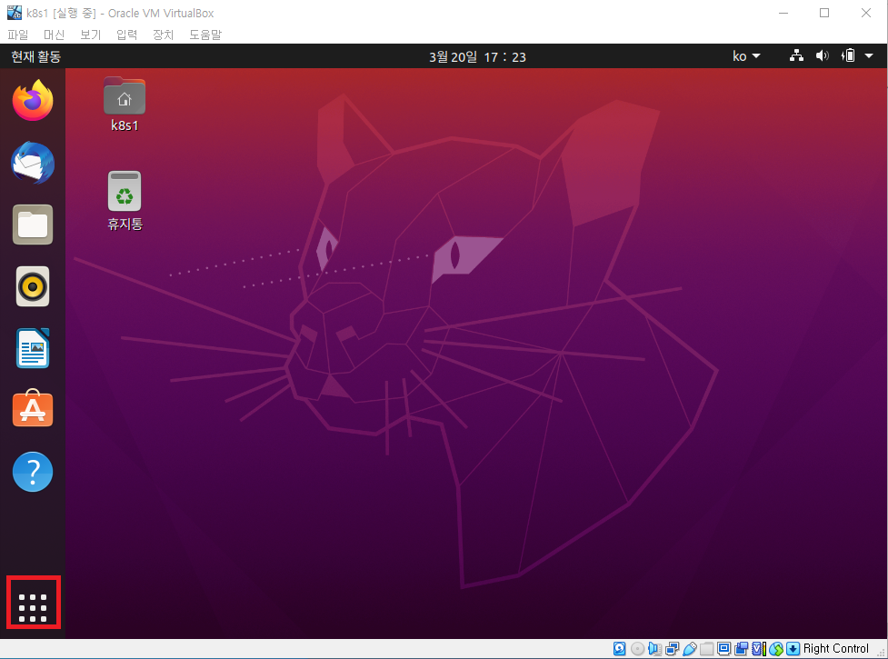Click VirtualBox hard disk activity icon
The image size is (888, 659).
(620, 648)
